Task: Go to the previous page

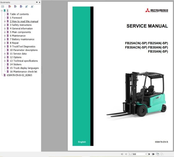Action: coord(126,154)
